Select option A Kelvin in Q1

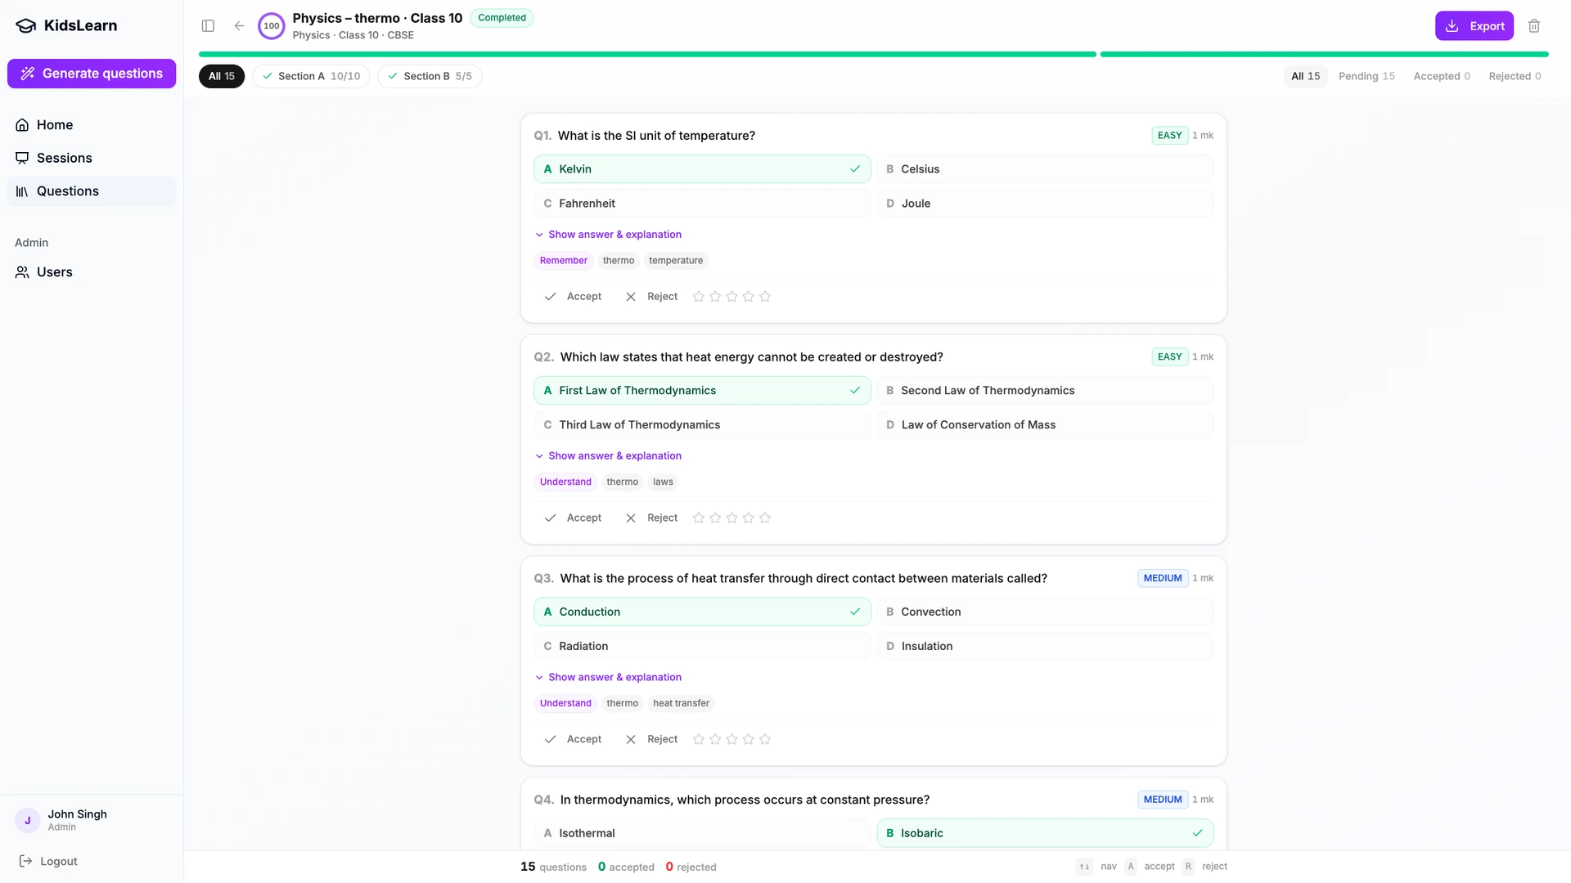[702, 169]
